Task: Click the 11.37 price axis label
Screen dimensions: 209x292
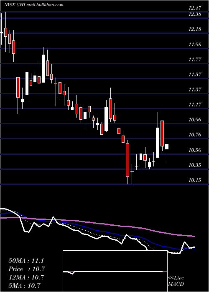Action: [195, 90]
